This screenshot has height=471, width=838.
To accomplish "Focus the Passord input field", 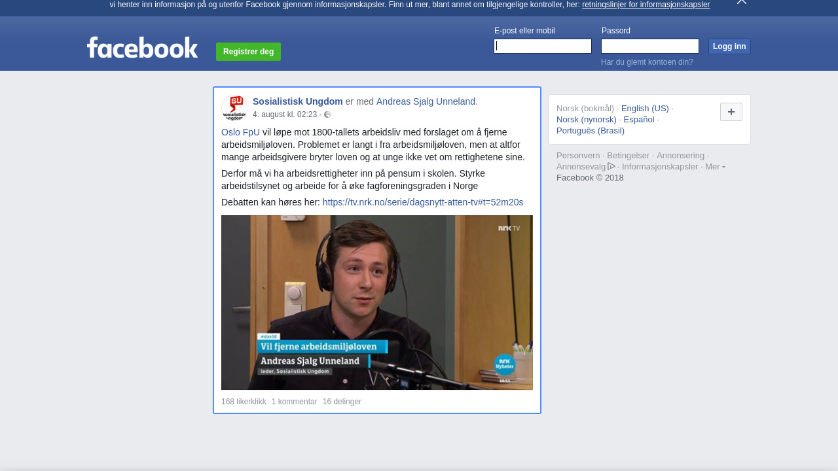I will 650,46.
